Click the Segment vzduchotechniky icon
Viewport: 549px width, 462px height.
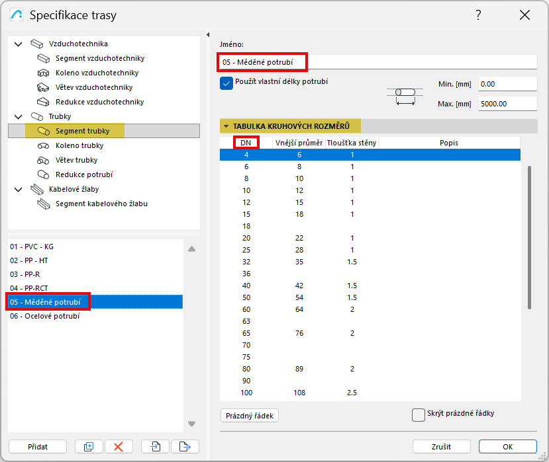(44, 58)
